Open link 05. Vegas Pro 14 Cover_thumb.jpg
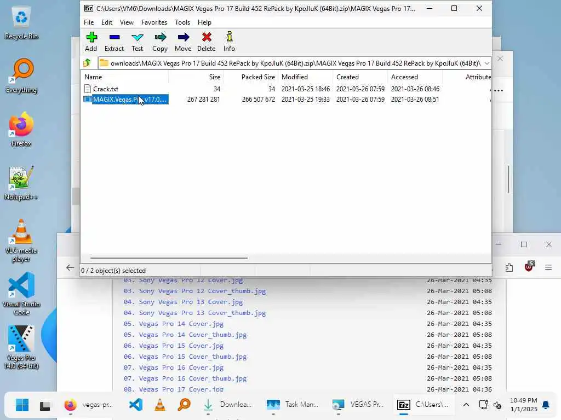Screen dimensions: 561x420 (x=185, y=335)
